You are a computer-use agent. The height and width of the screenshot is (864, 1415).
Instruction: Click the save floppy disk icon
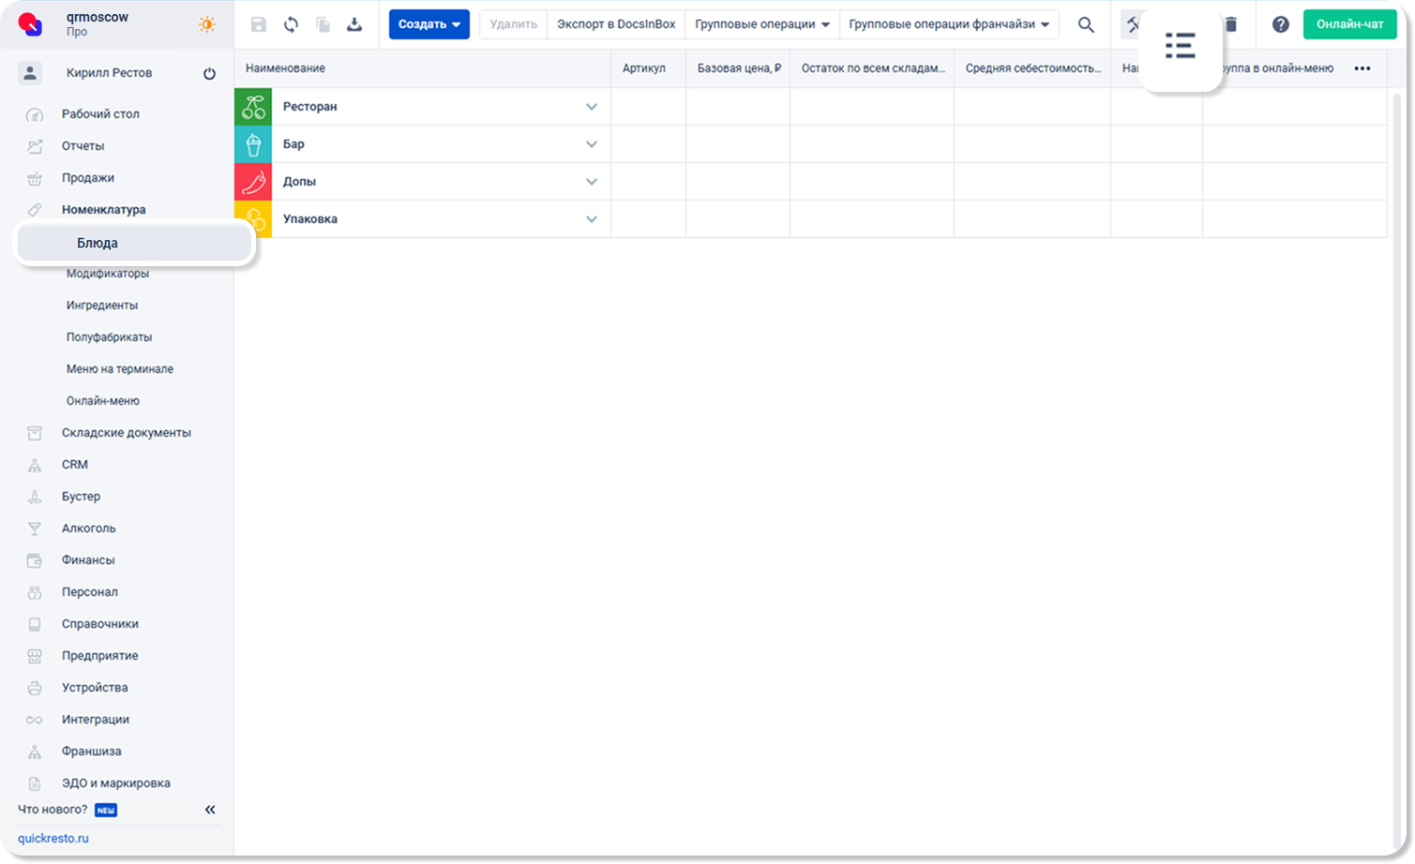[x=259, y=25]
